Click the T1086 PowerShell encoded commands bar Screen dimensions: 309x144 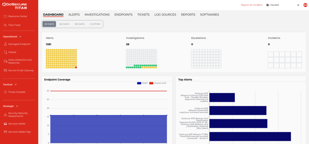coord(250,137)
